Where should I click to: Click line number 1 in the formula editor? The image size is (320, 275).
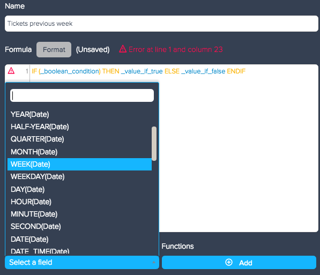coord(27,71)
